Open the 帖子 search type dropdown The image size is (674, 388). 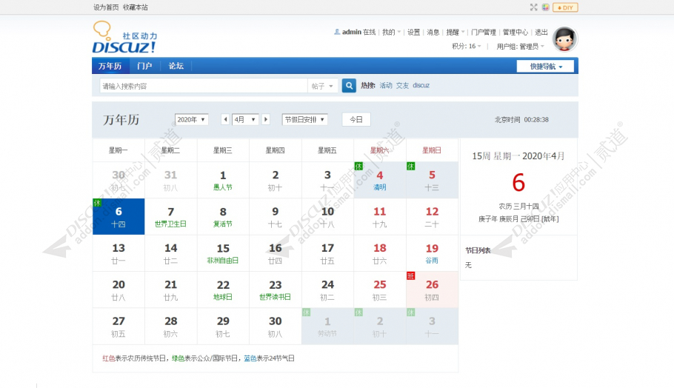[x=322, y=86]
